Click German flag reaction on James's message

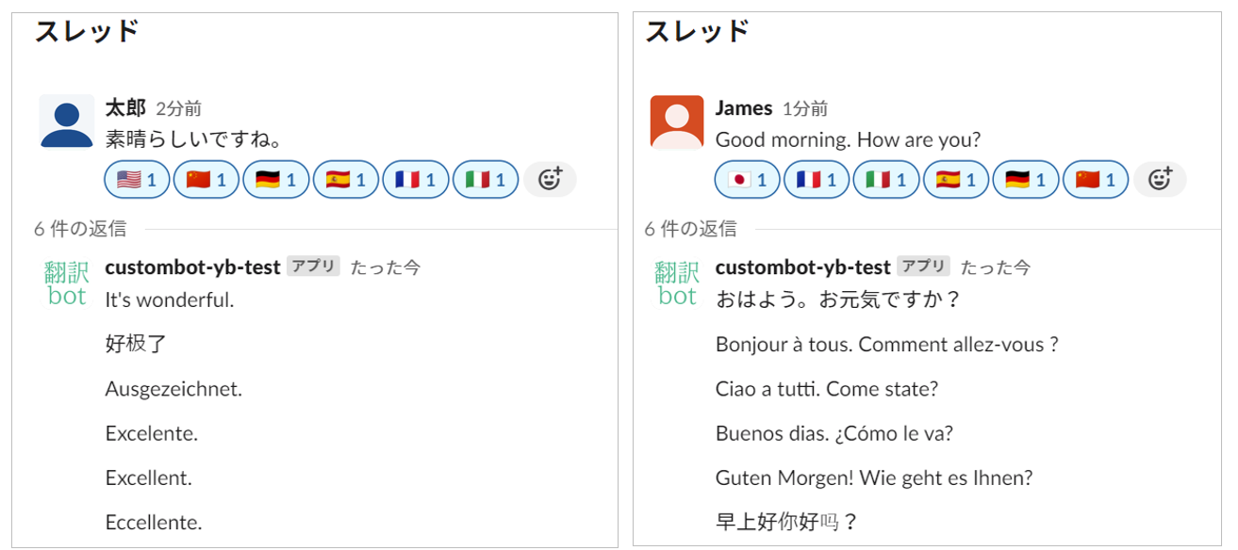coord(1026,179)
